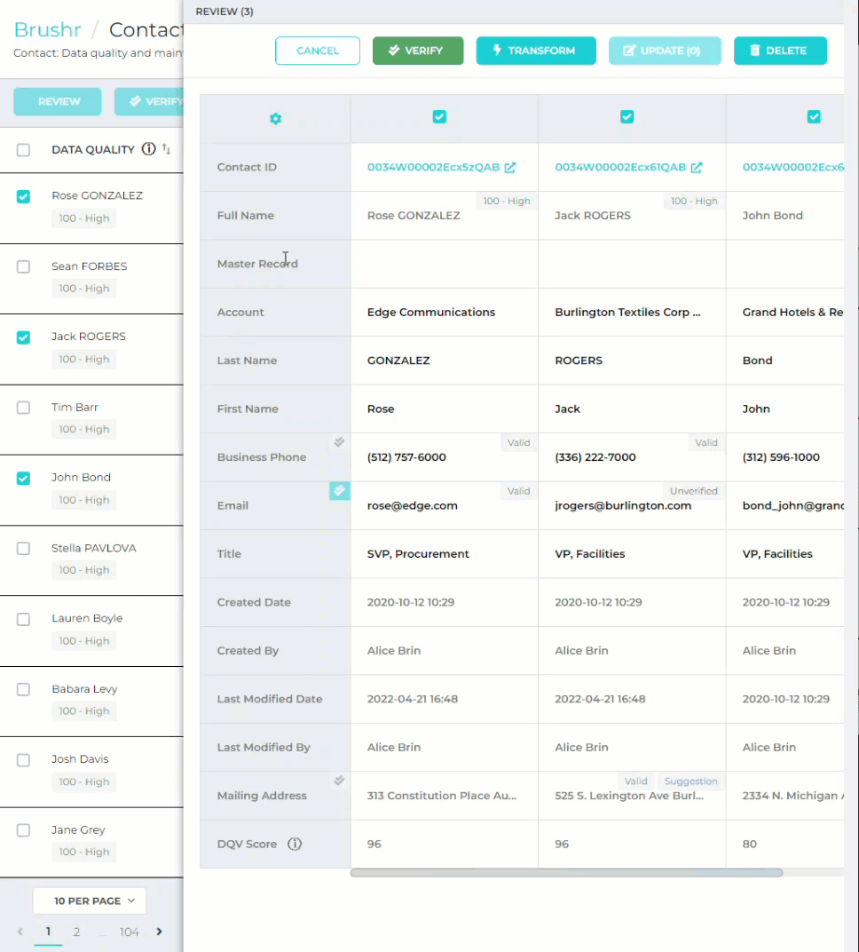Open Rose GONZALEZ contact via external link icon
This screenshot has width=859, height=952.
(x=510, y=167)
